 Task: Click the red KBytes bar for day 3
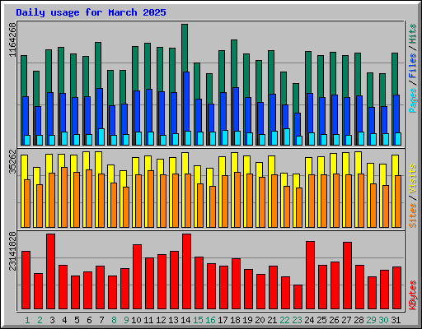[x=50, y=271]
